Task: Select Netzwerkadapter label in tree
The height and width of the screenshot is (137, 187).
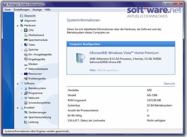Action: [x=38, y=69]
